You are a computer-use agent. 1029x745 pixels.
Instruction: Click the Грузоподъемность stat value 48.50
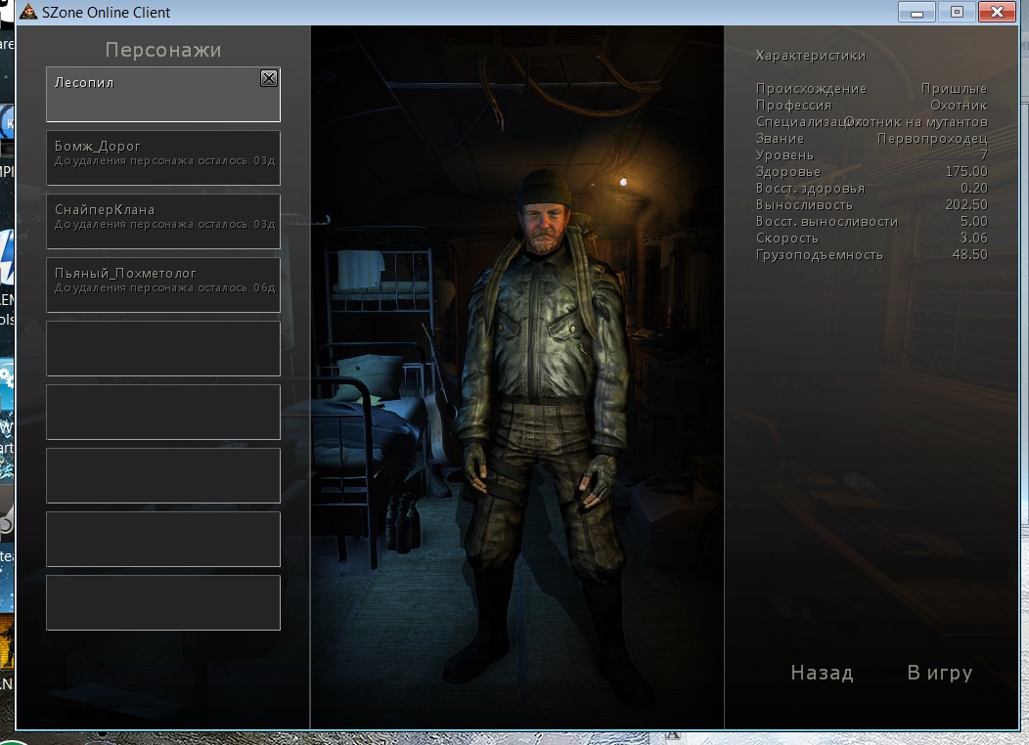[x=969, y=254]
